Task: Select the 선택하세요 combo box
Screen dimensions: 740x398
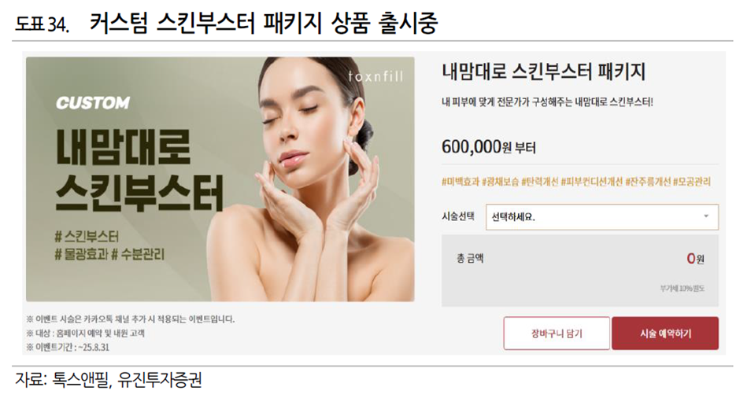Action: (602, 217)
